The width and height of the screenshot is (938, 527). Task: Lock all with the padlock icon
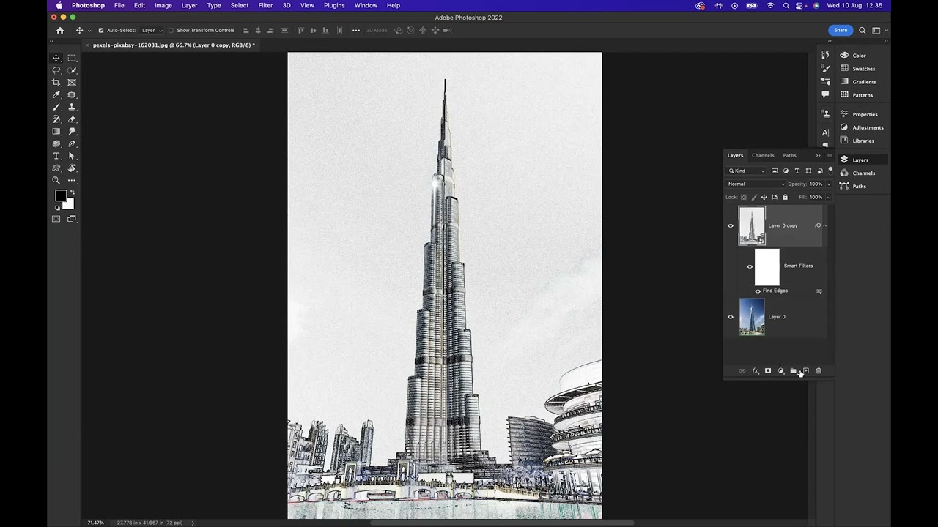point(785,197)
